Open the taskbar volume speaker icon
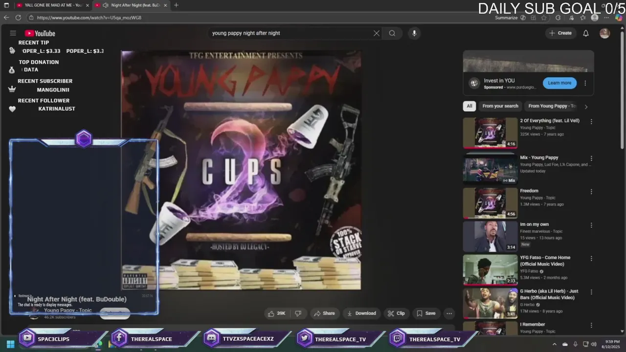This screenshot has height=352, width=626. click(594, 344)
